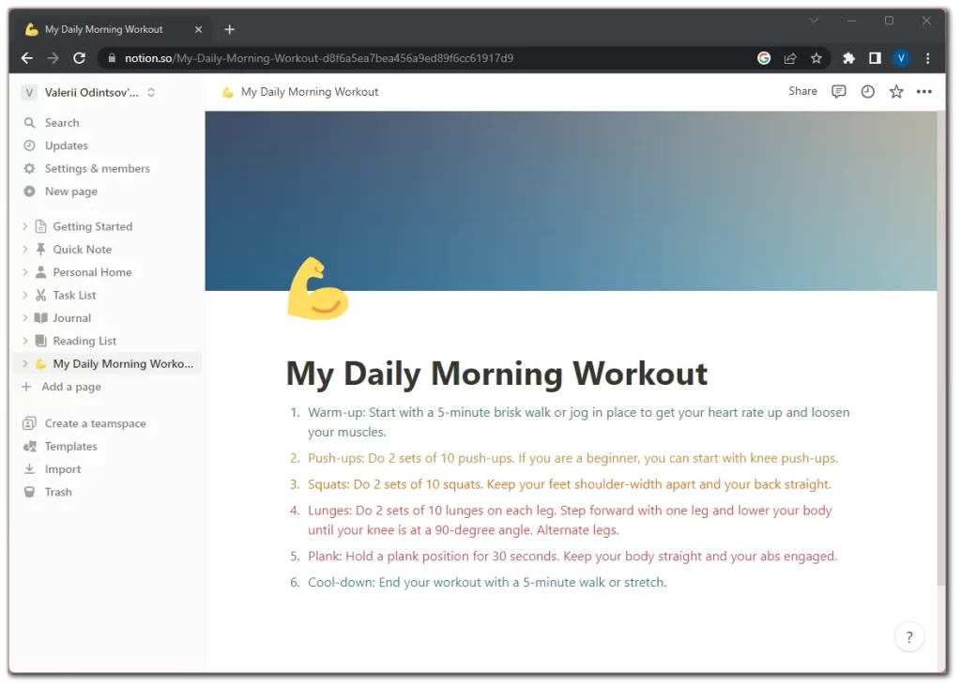This screenshot has width=961, height=688.
Task: Select My Daily Morning Workout browser tab
Action: 114,29
